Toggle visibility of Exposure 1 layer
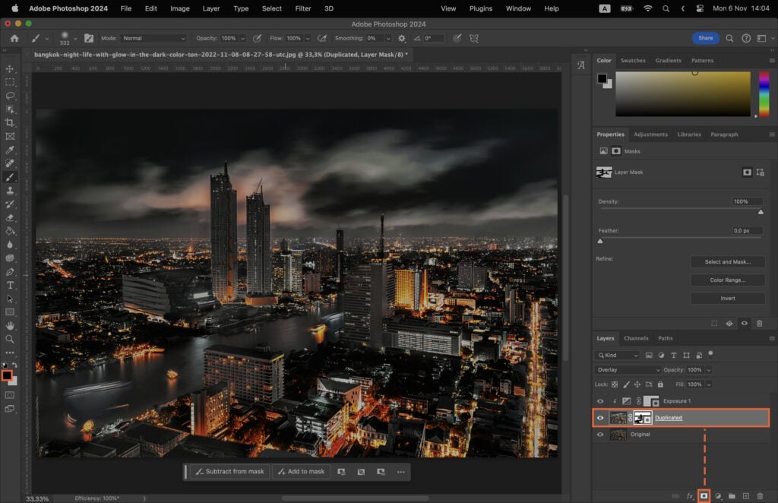The width and height of the screenshot is (778, 503). (x=600, y=400)
